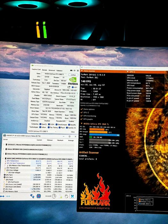Toggle FurMark Demo options checkmark

82,109
